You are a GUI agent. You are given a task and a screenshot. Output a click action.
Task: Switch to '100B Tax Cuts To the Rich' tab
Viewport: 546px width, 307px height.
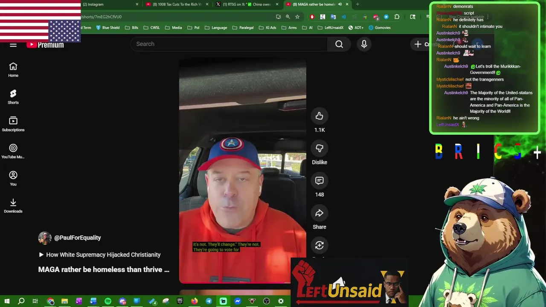177,4
